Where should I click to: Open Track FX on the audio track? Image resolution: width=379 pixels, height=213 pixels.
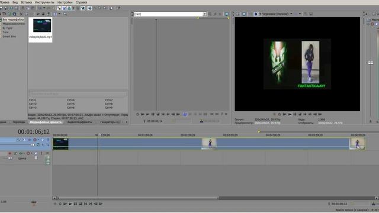pyautogui.click(x=21, y=153)
